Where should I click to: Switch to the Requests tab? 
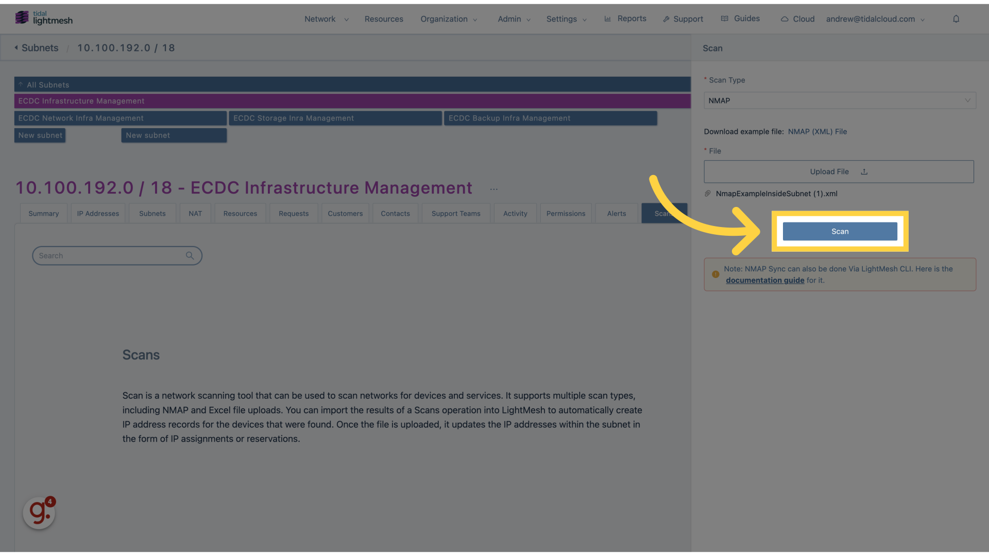pos(294,214)
